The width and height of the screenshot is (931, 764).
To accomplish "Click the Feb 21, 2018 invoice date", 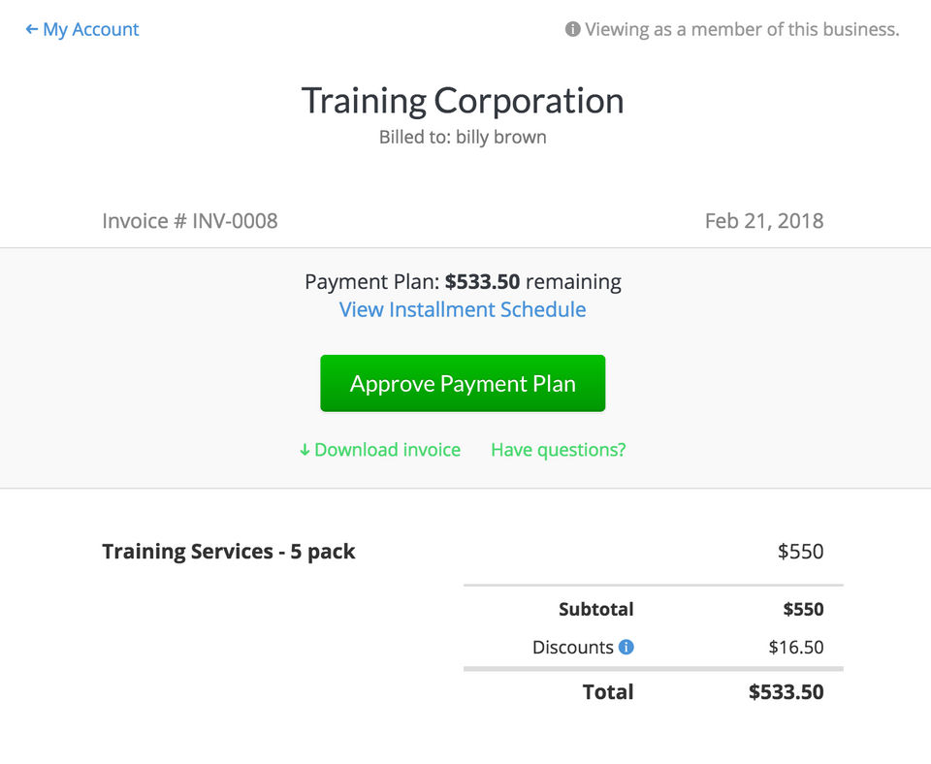I will tap(764, 221).
